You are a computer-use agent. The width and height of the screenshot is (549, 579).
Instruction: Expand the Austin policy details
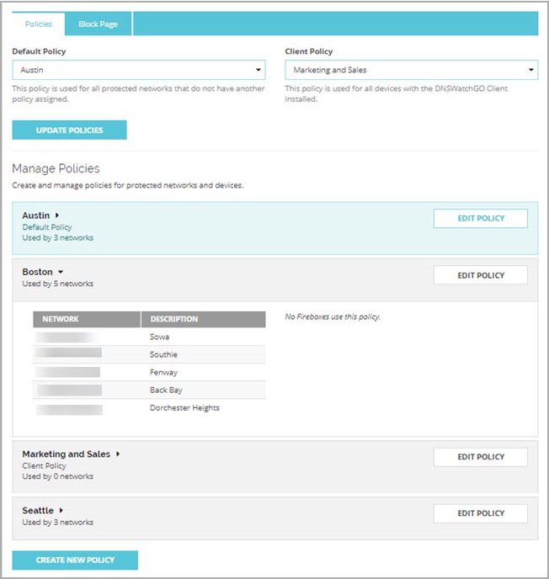point(57,215)
